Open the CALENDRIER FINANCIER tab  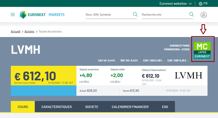click(130, 107)
